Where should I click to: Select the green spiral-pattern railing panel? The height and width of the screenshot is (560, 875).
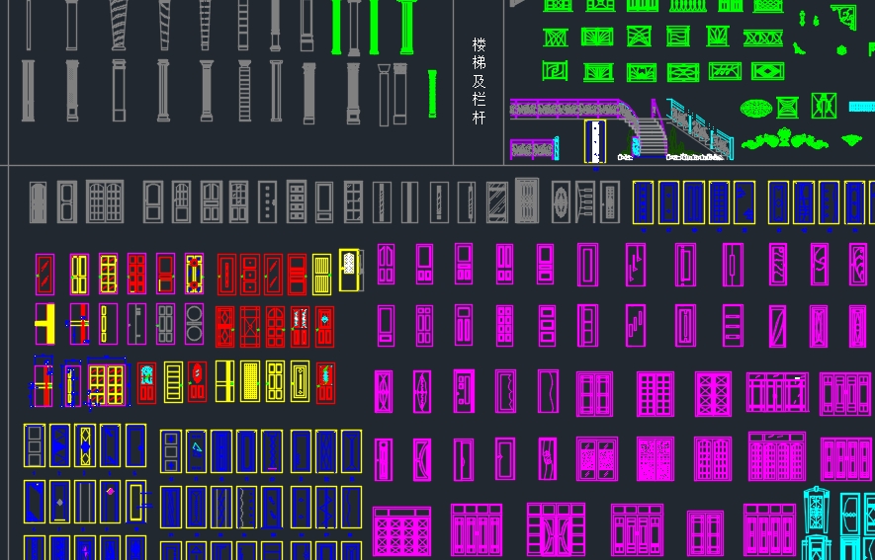(555, 71)
